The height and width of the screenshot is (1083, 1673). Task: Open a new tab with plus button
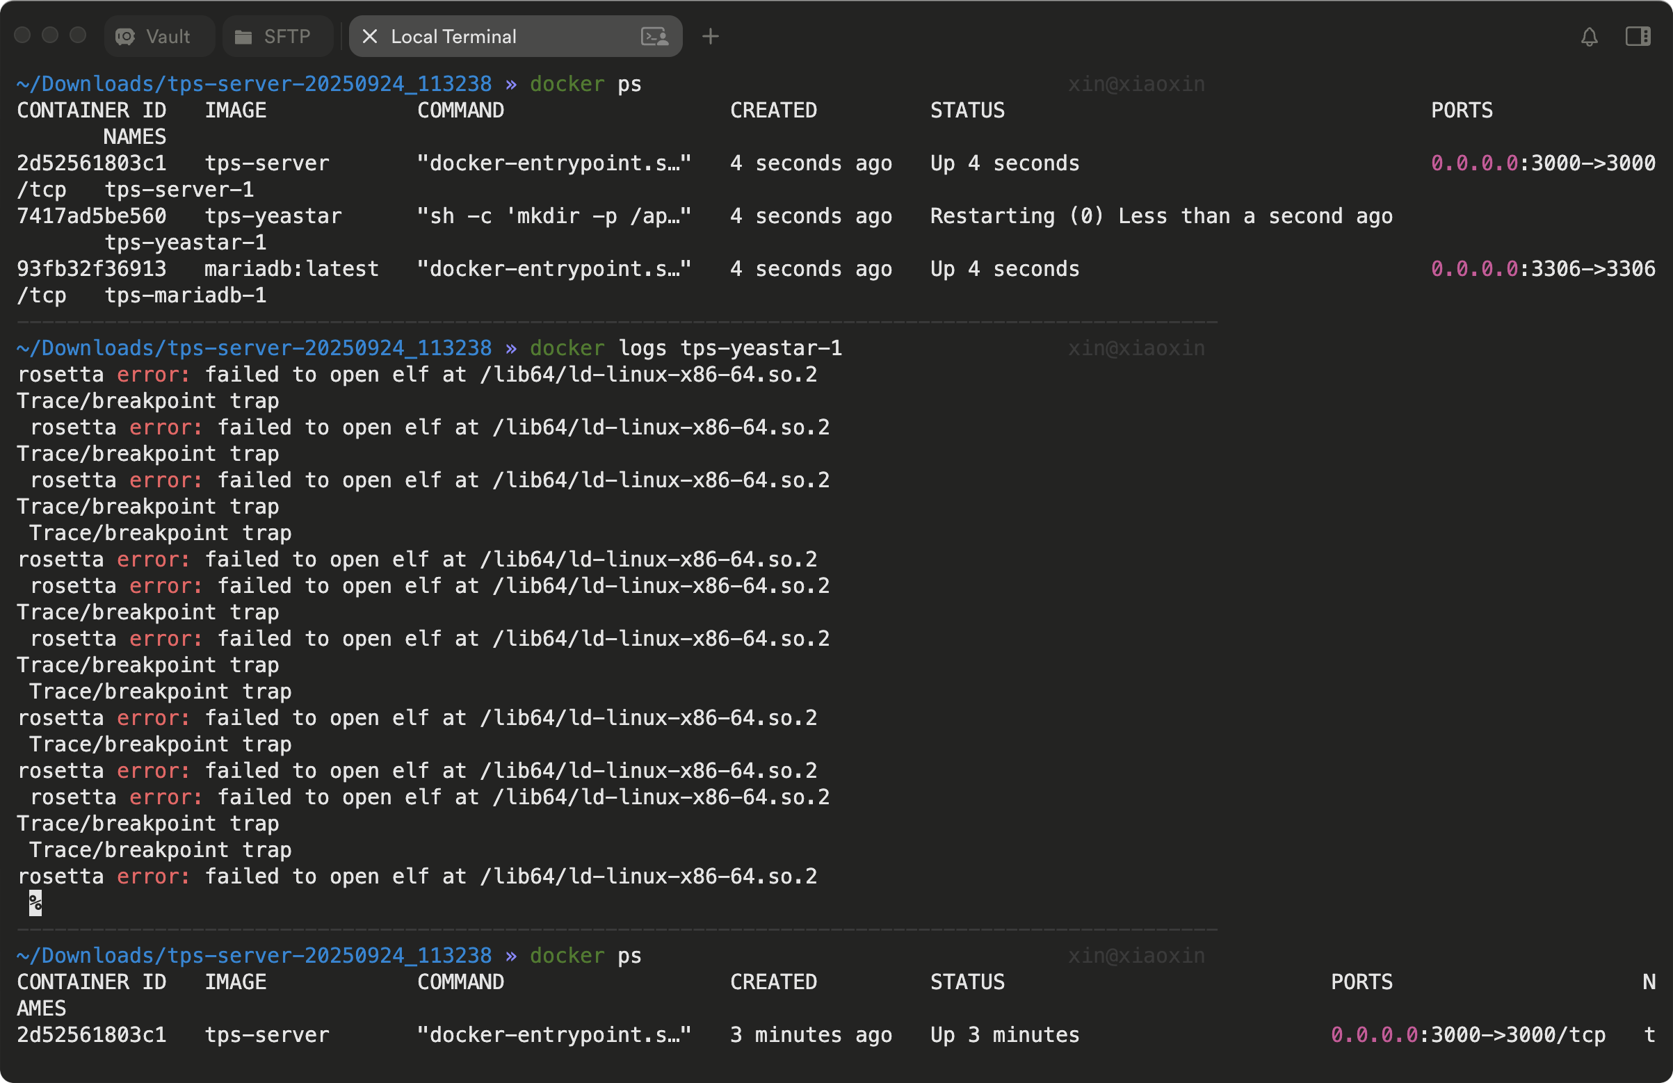point(710,37)
